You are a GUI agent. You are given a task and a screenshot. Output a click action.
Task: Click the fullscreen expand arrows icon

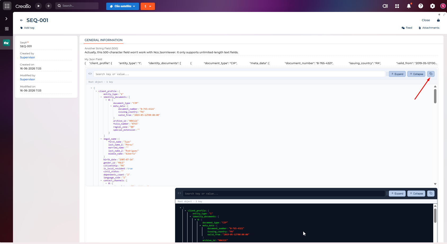[x=444, y=15]
